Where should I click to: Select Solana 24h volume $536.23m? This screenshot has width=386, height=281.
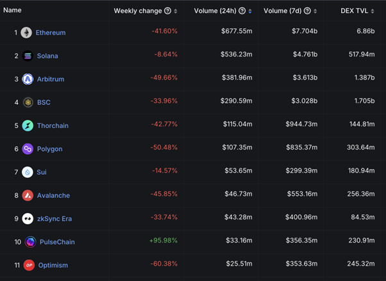coord(237,54)
